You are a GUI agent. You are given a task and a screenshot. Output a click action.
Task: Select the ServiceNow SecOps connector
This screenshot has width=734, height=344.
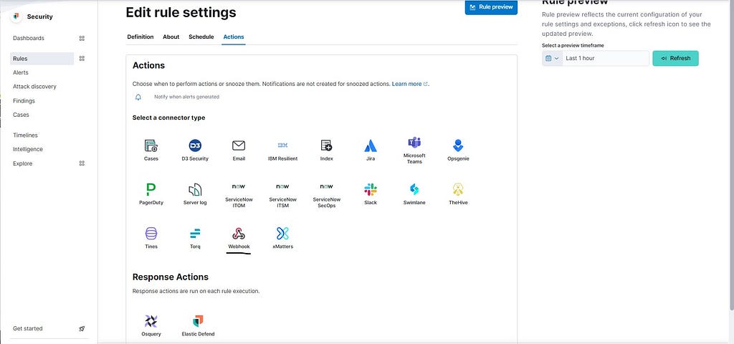coord(326,195)
